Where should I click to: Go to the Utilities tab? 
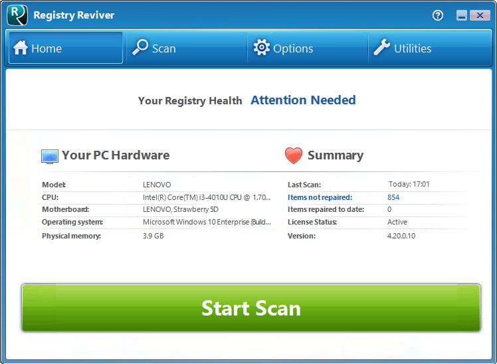pos(430,48)
